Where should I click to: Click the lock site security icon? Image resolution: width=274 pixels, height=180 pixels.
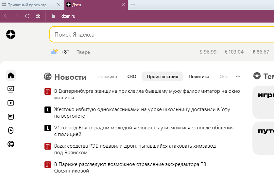click(53, 16)
